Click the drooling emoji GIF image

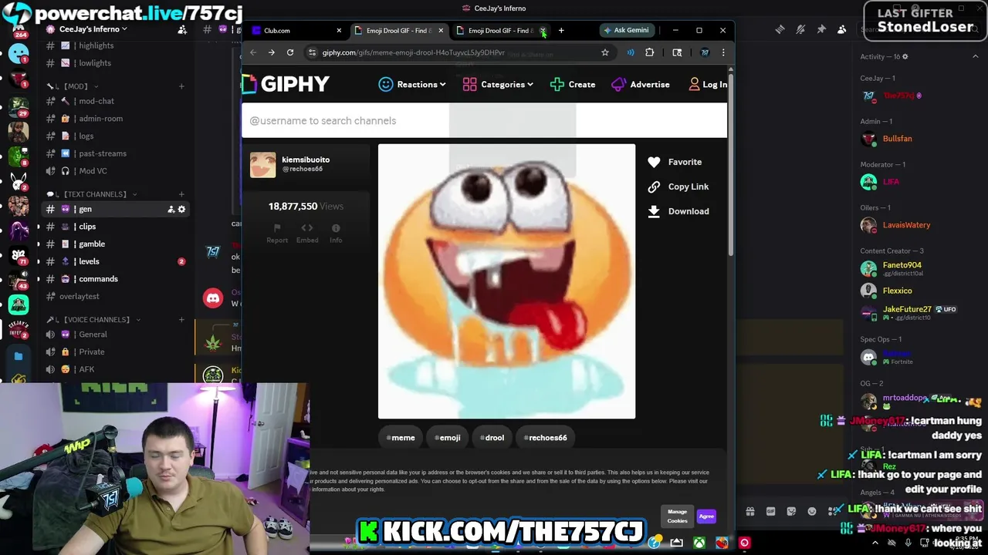[x=506, y=281]
